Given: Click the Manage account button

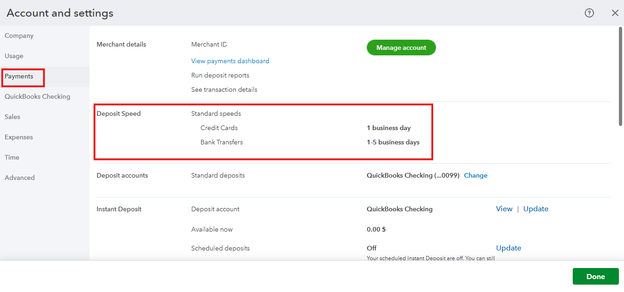Looking at the screenshot, I should pyautogui.click(x=401, y=48).
